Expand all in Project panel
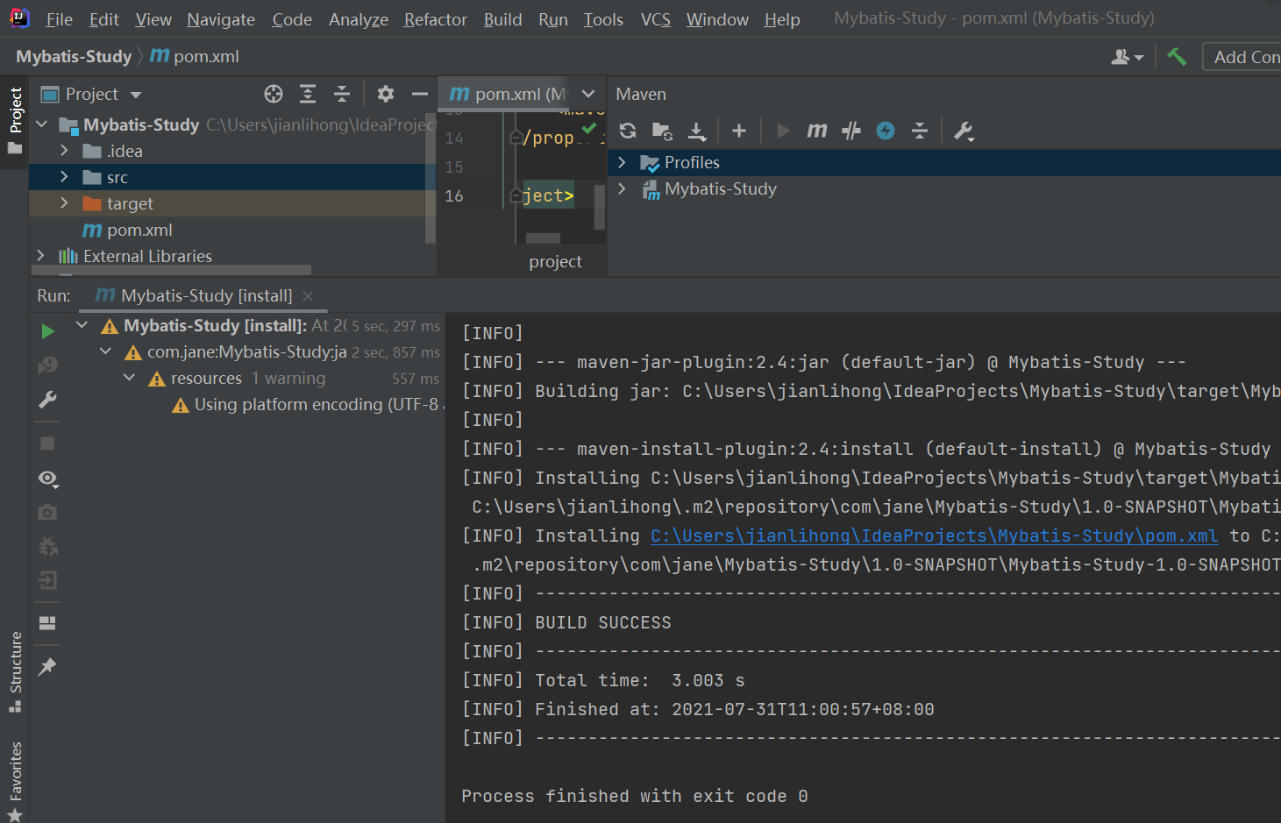 pos(308,94)
